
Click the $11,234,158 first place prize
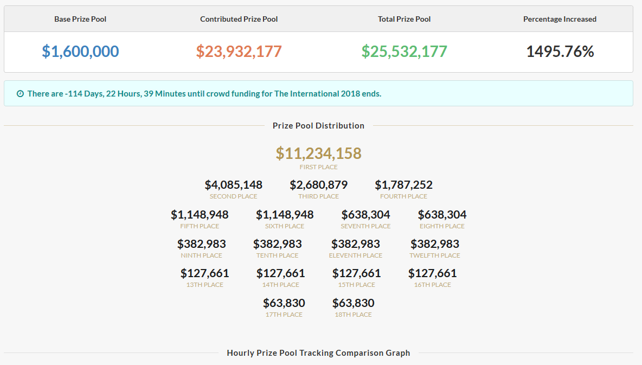(x=318, y=153)
